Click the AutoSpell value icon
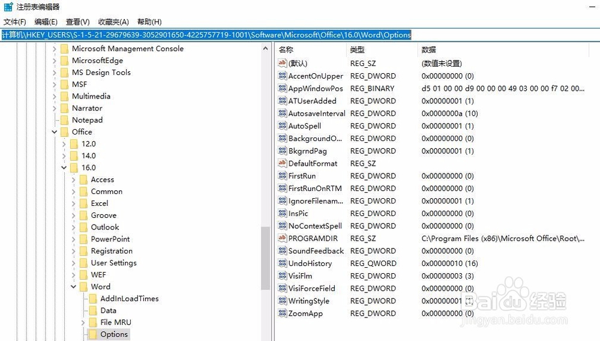Image resolution: width=600 pixels, height=341 pixels. [x=283, y=125]
